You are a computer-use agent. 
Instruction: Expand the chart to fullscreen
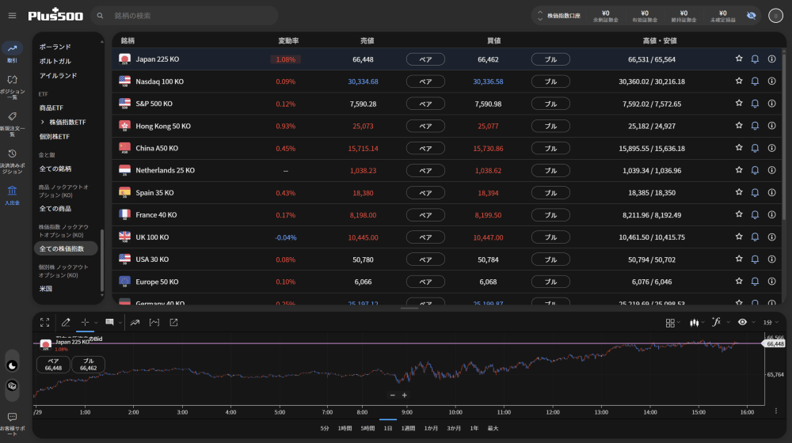[44, 323]
